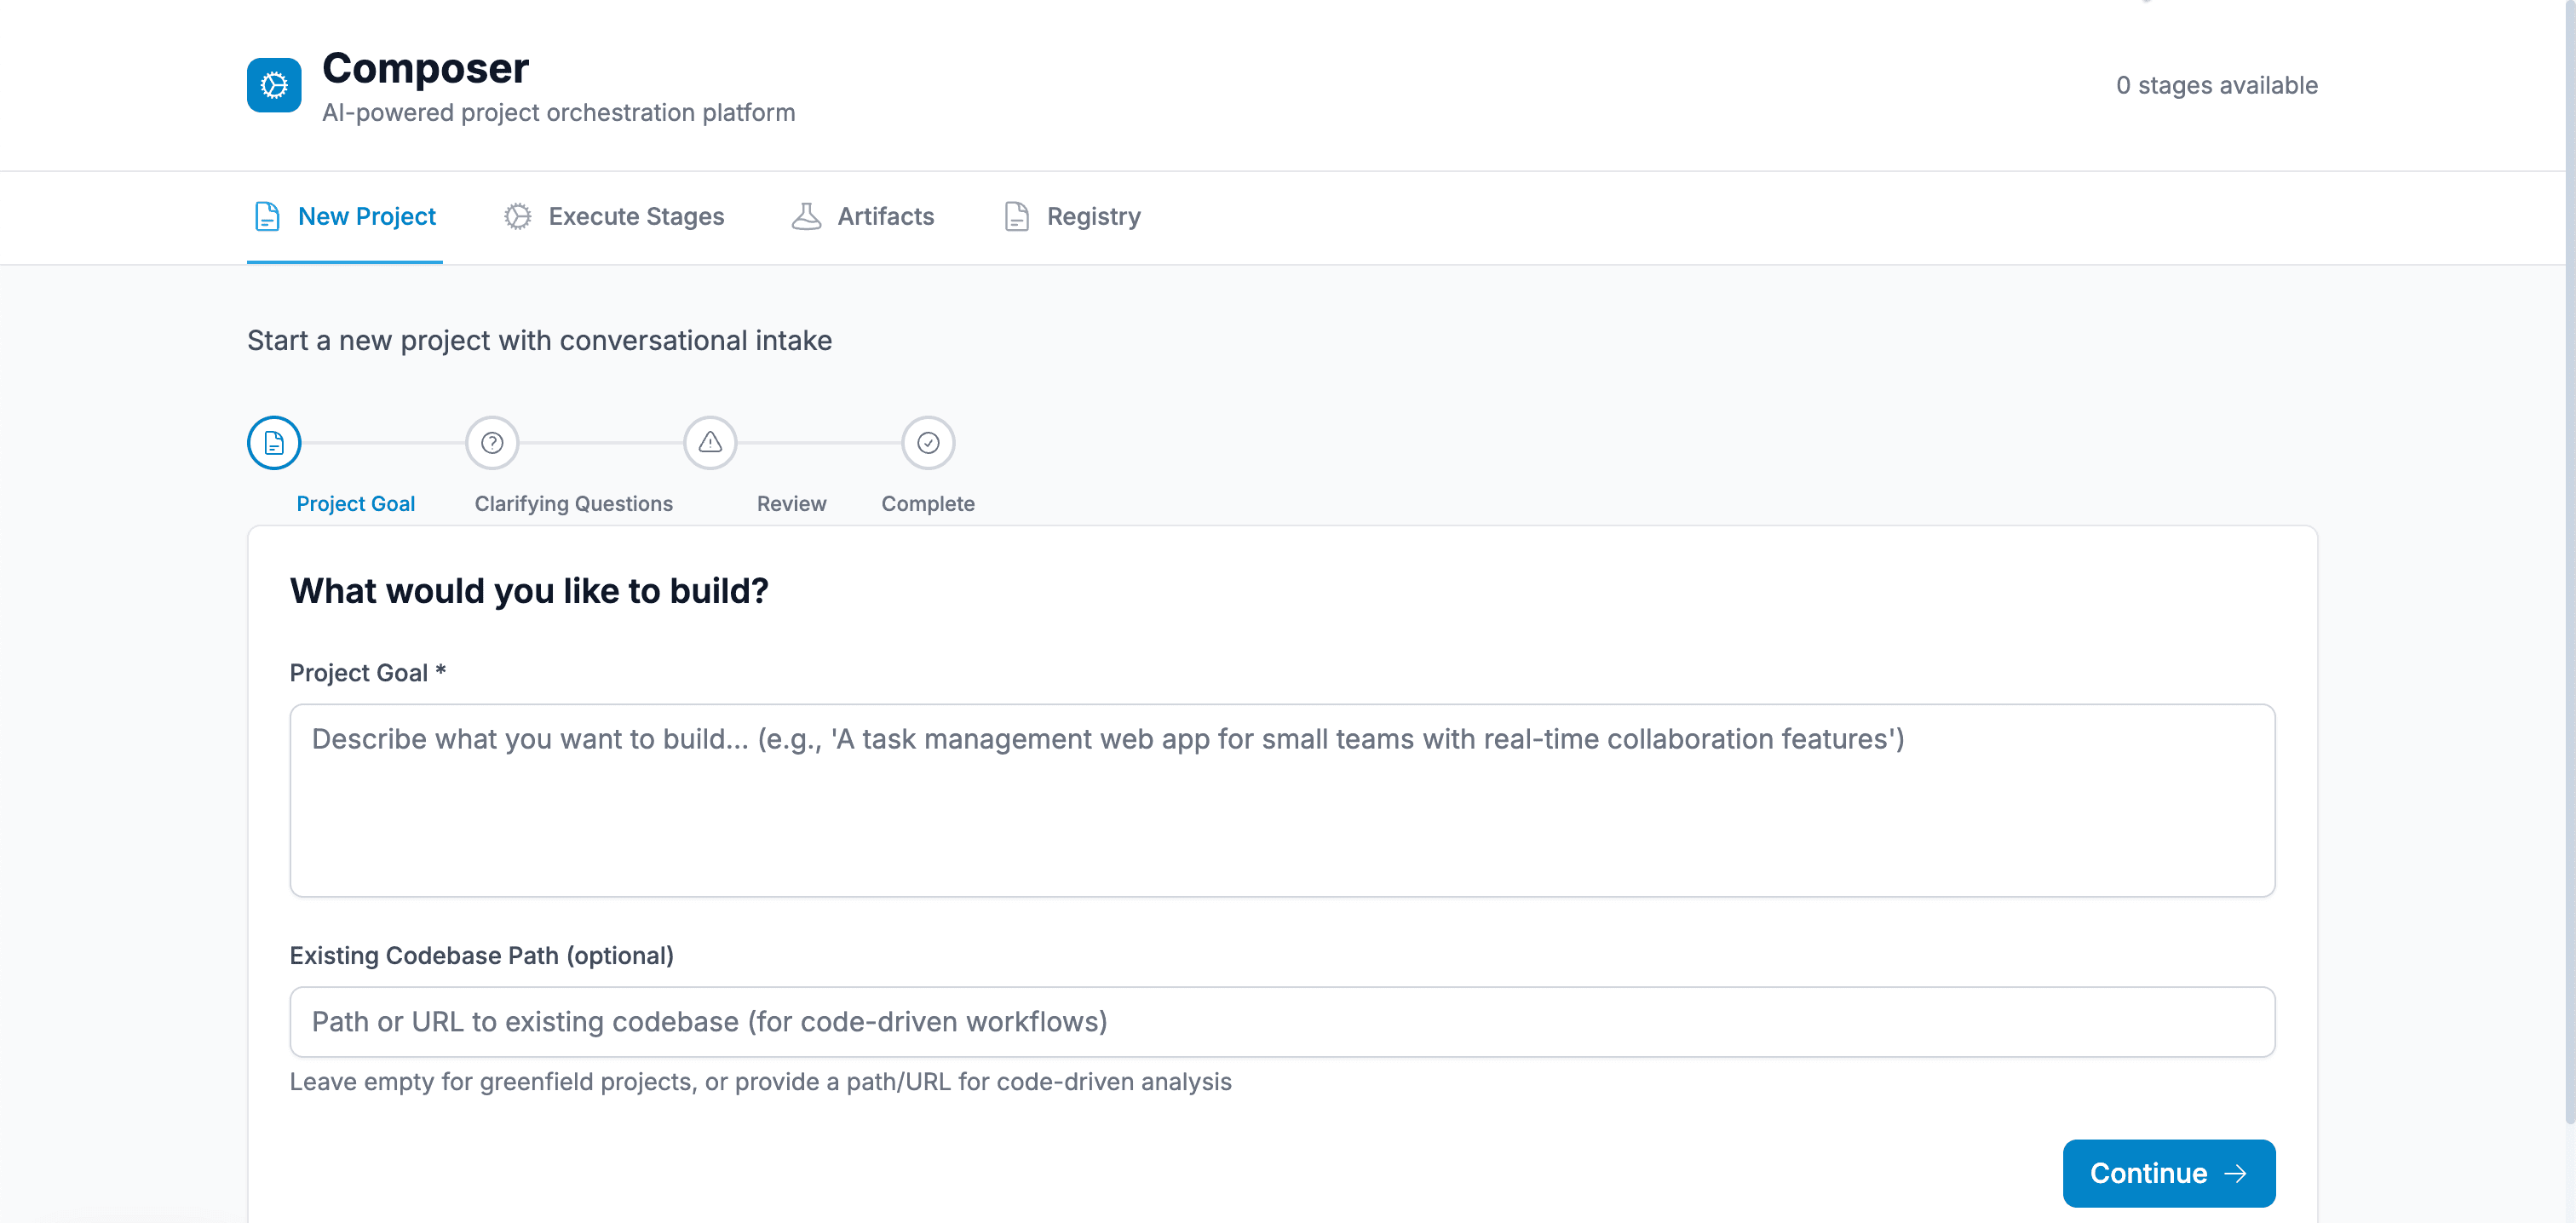Viewport: 2576px width, 1223px height.
Task: Select the Clarifying Questions step label
Action: click(574, 503)
